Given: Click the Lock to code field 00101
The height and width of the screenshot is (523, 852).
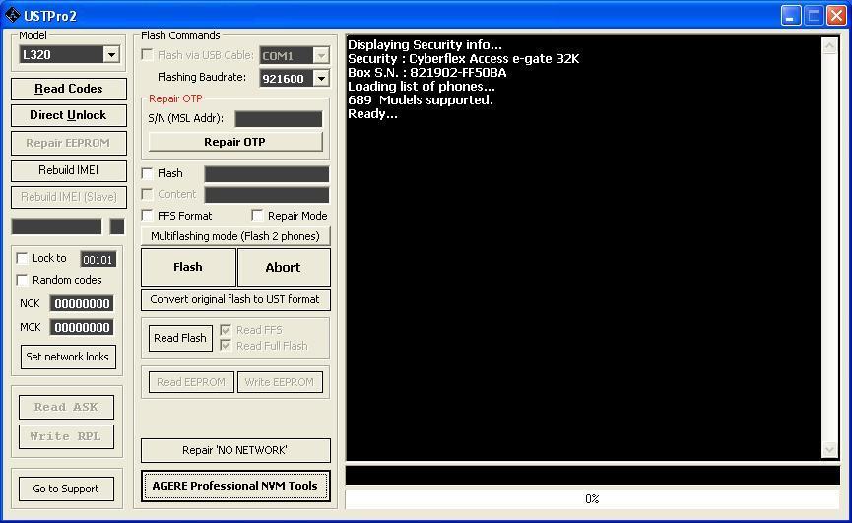Looking at the screenshot, I should [98, 260].
